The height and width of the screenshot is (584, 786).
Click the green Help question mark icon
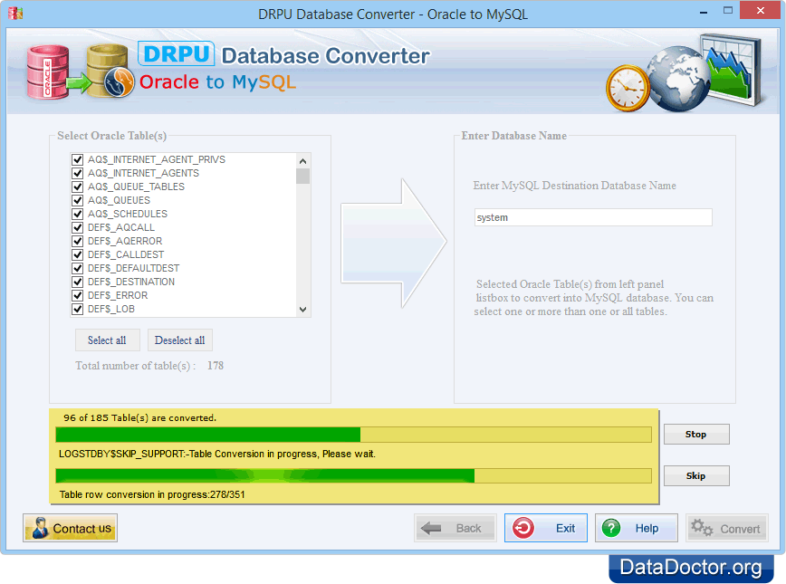[611, 528]
